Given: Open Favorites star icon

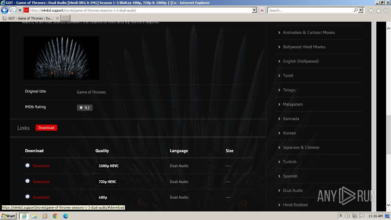Looking at the screenshot, I should coord(378,11).
